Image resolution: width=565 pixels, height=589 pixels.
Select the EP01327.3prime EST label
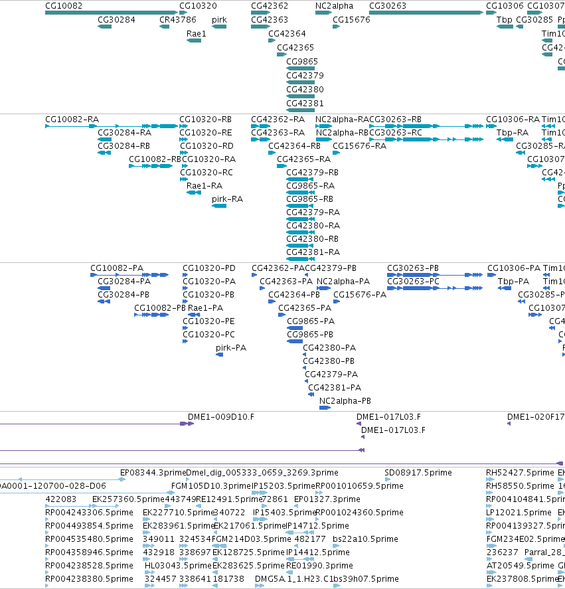click(x=327, y=499)
